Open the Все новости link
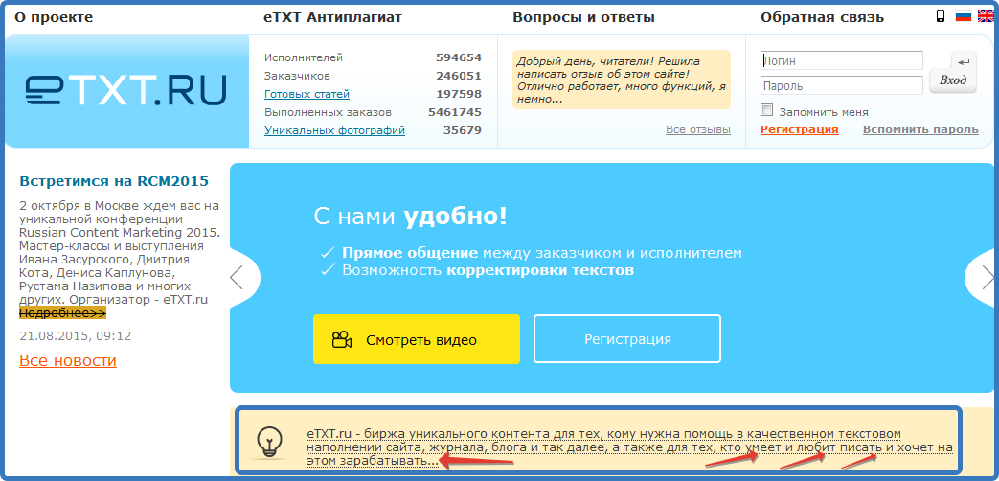Viewport: 999px width, 481px height. [68, 360]
